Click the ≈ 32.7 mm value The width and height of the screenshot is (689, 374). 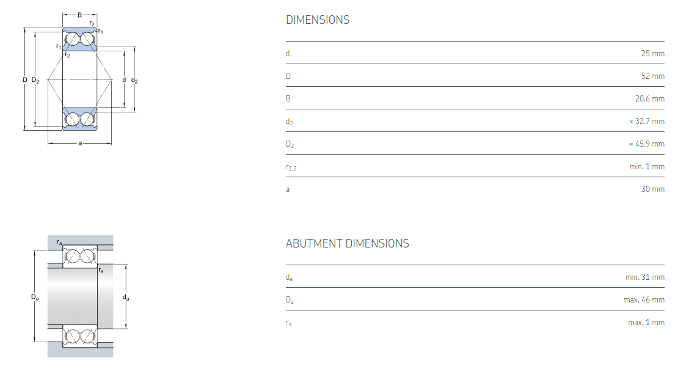pos(646,122)
